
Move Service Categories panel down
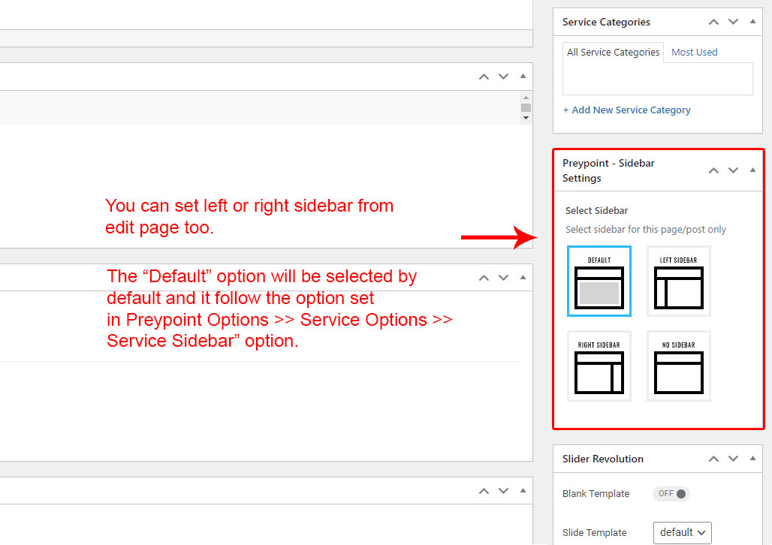click(x=733, y=22)
